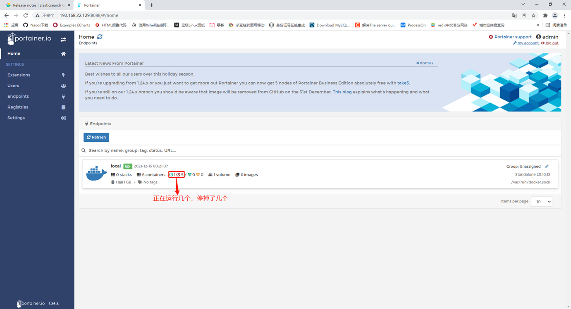Edit local endpoint with pencil icon

[x=547, y=166]
